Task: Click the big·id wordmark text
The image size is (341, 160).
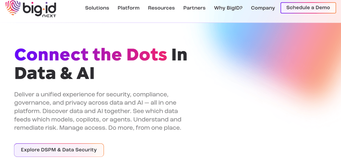Action: pyautogui.click(x=39, y=8)
